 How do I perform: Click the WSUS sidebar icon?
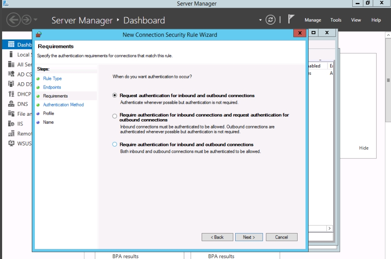(11, 143)
